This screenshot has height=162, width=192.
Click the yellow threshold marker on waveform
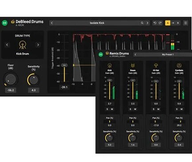(74, 65)
